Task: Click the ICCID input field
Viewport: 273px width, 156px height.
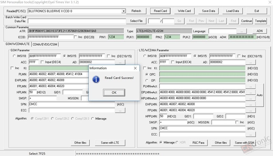Action: pyautogui.click(x=51, y=37)
